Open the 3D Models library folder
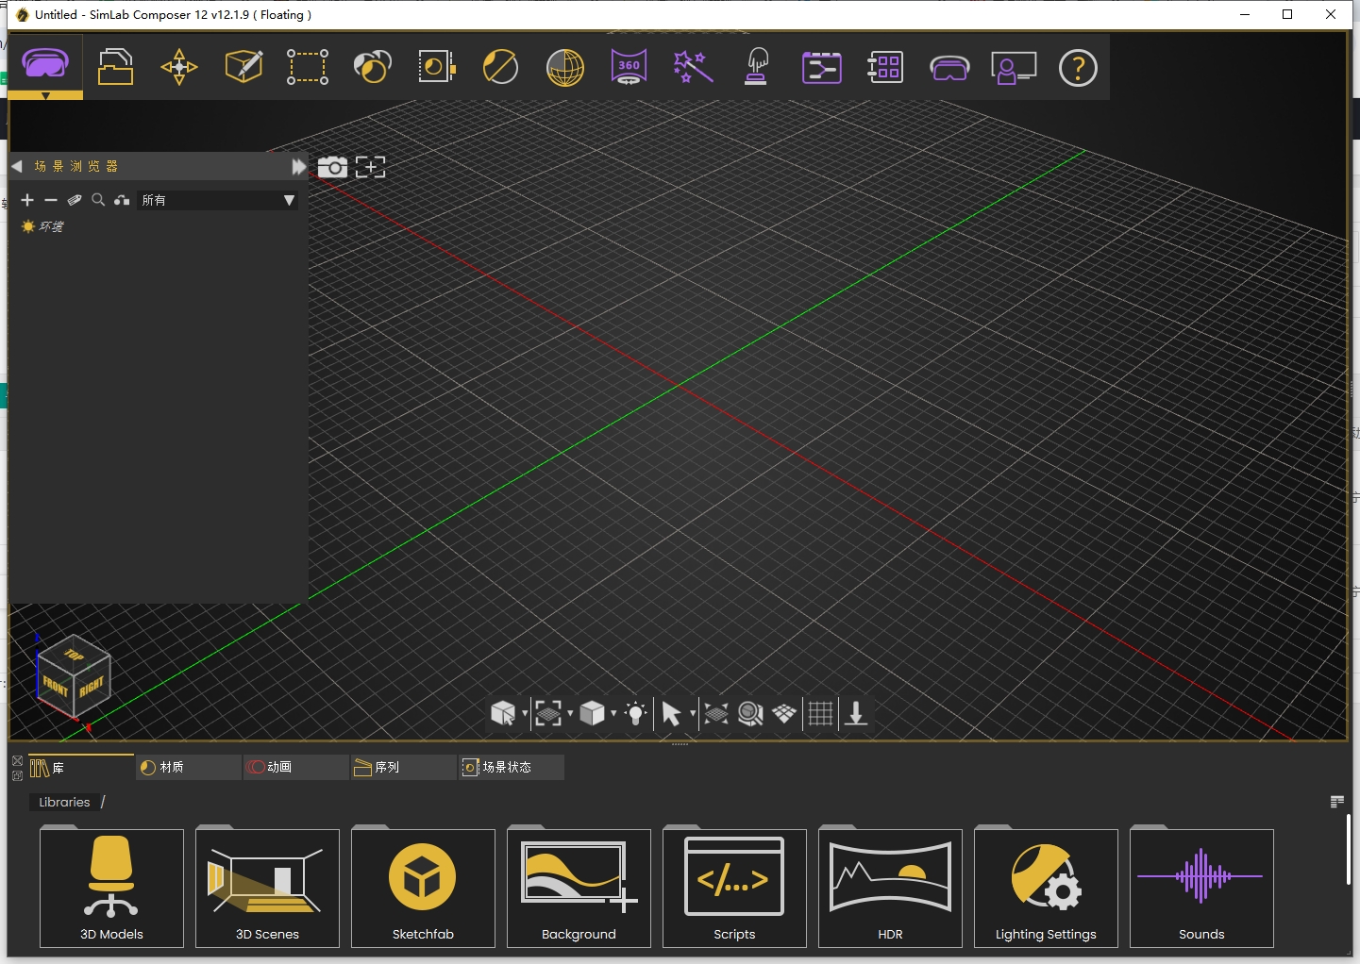 point(111,888)
